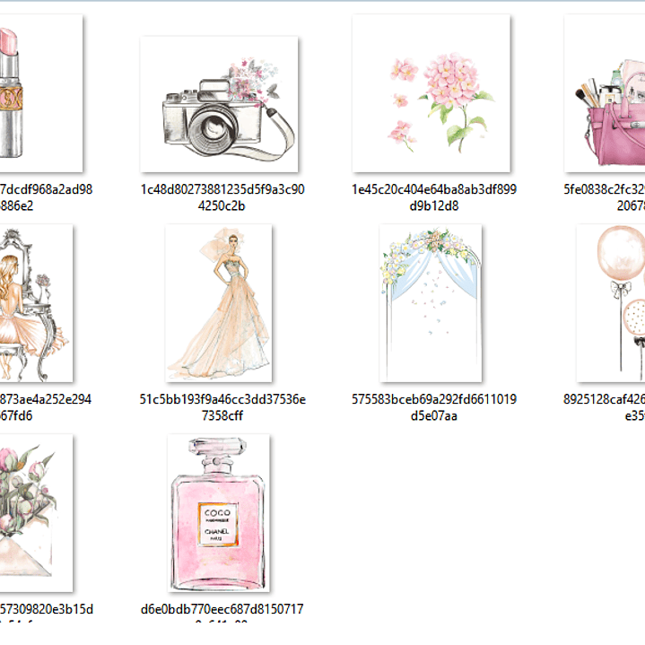Click filename starting with 1c48d80273881235
The height and width of the screenshot is (645, 645).
pos(222,197)
